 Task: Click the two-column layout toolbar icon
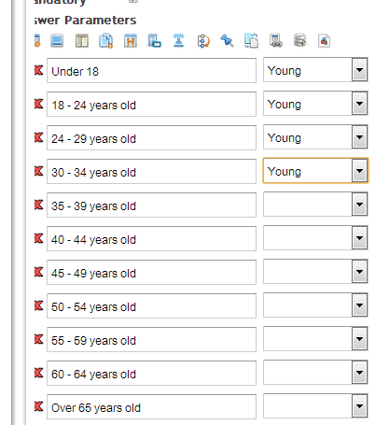point(82,41)
